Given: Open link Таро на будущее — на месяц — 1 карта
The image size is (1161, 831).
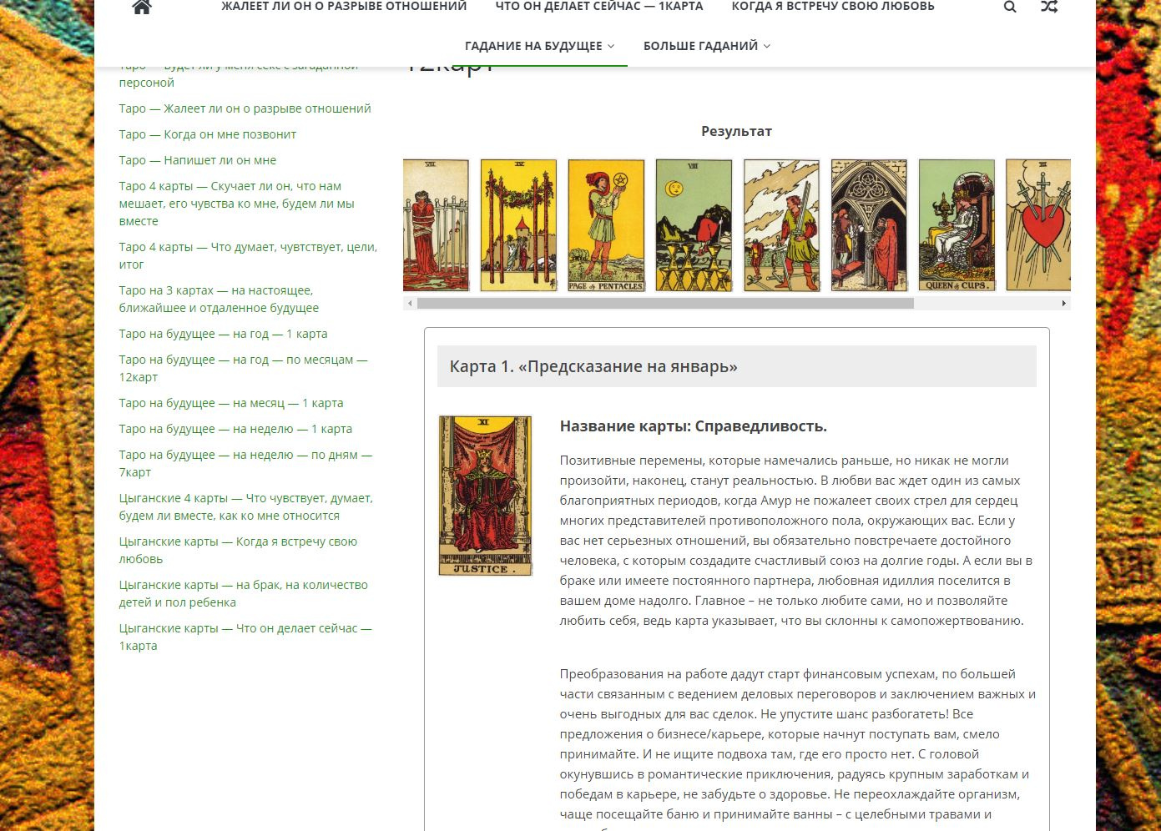Looking at the screenshot, I should [x=231, y=403].
